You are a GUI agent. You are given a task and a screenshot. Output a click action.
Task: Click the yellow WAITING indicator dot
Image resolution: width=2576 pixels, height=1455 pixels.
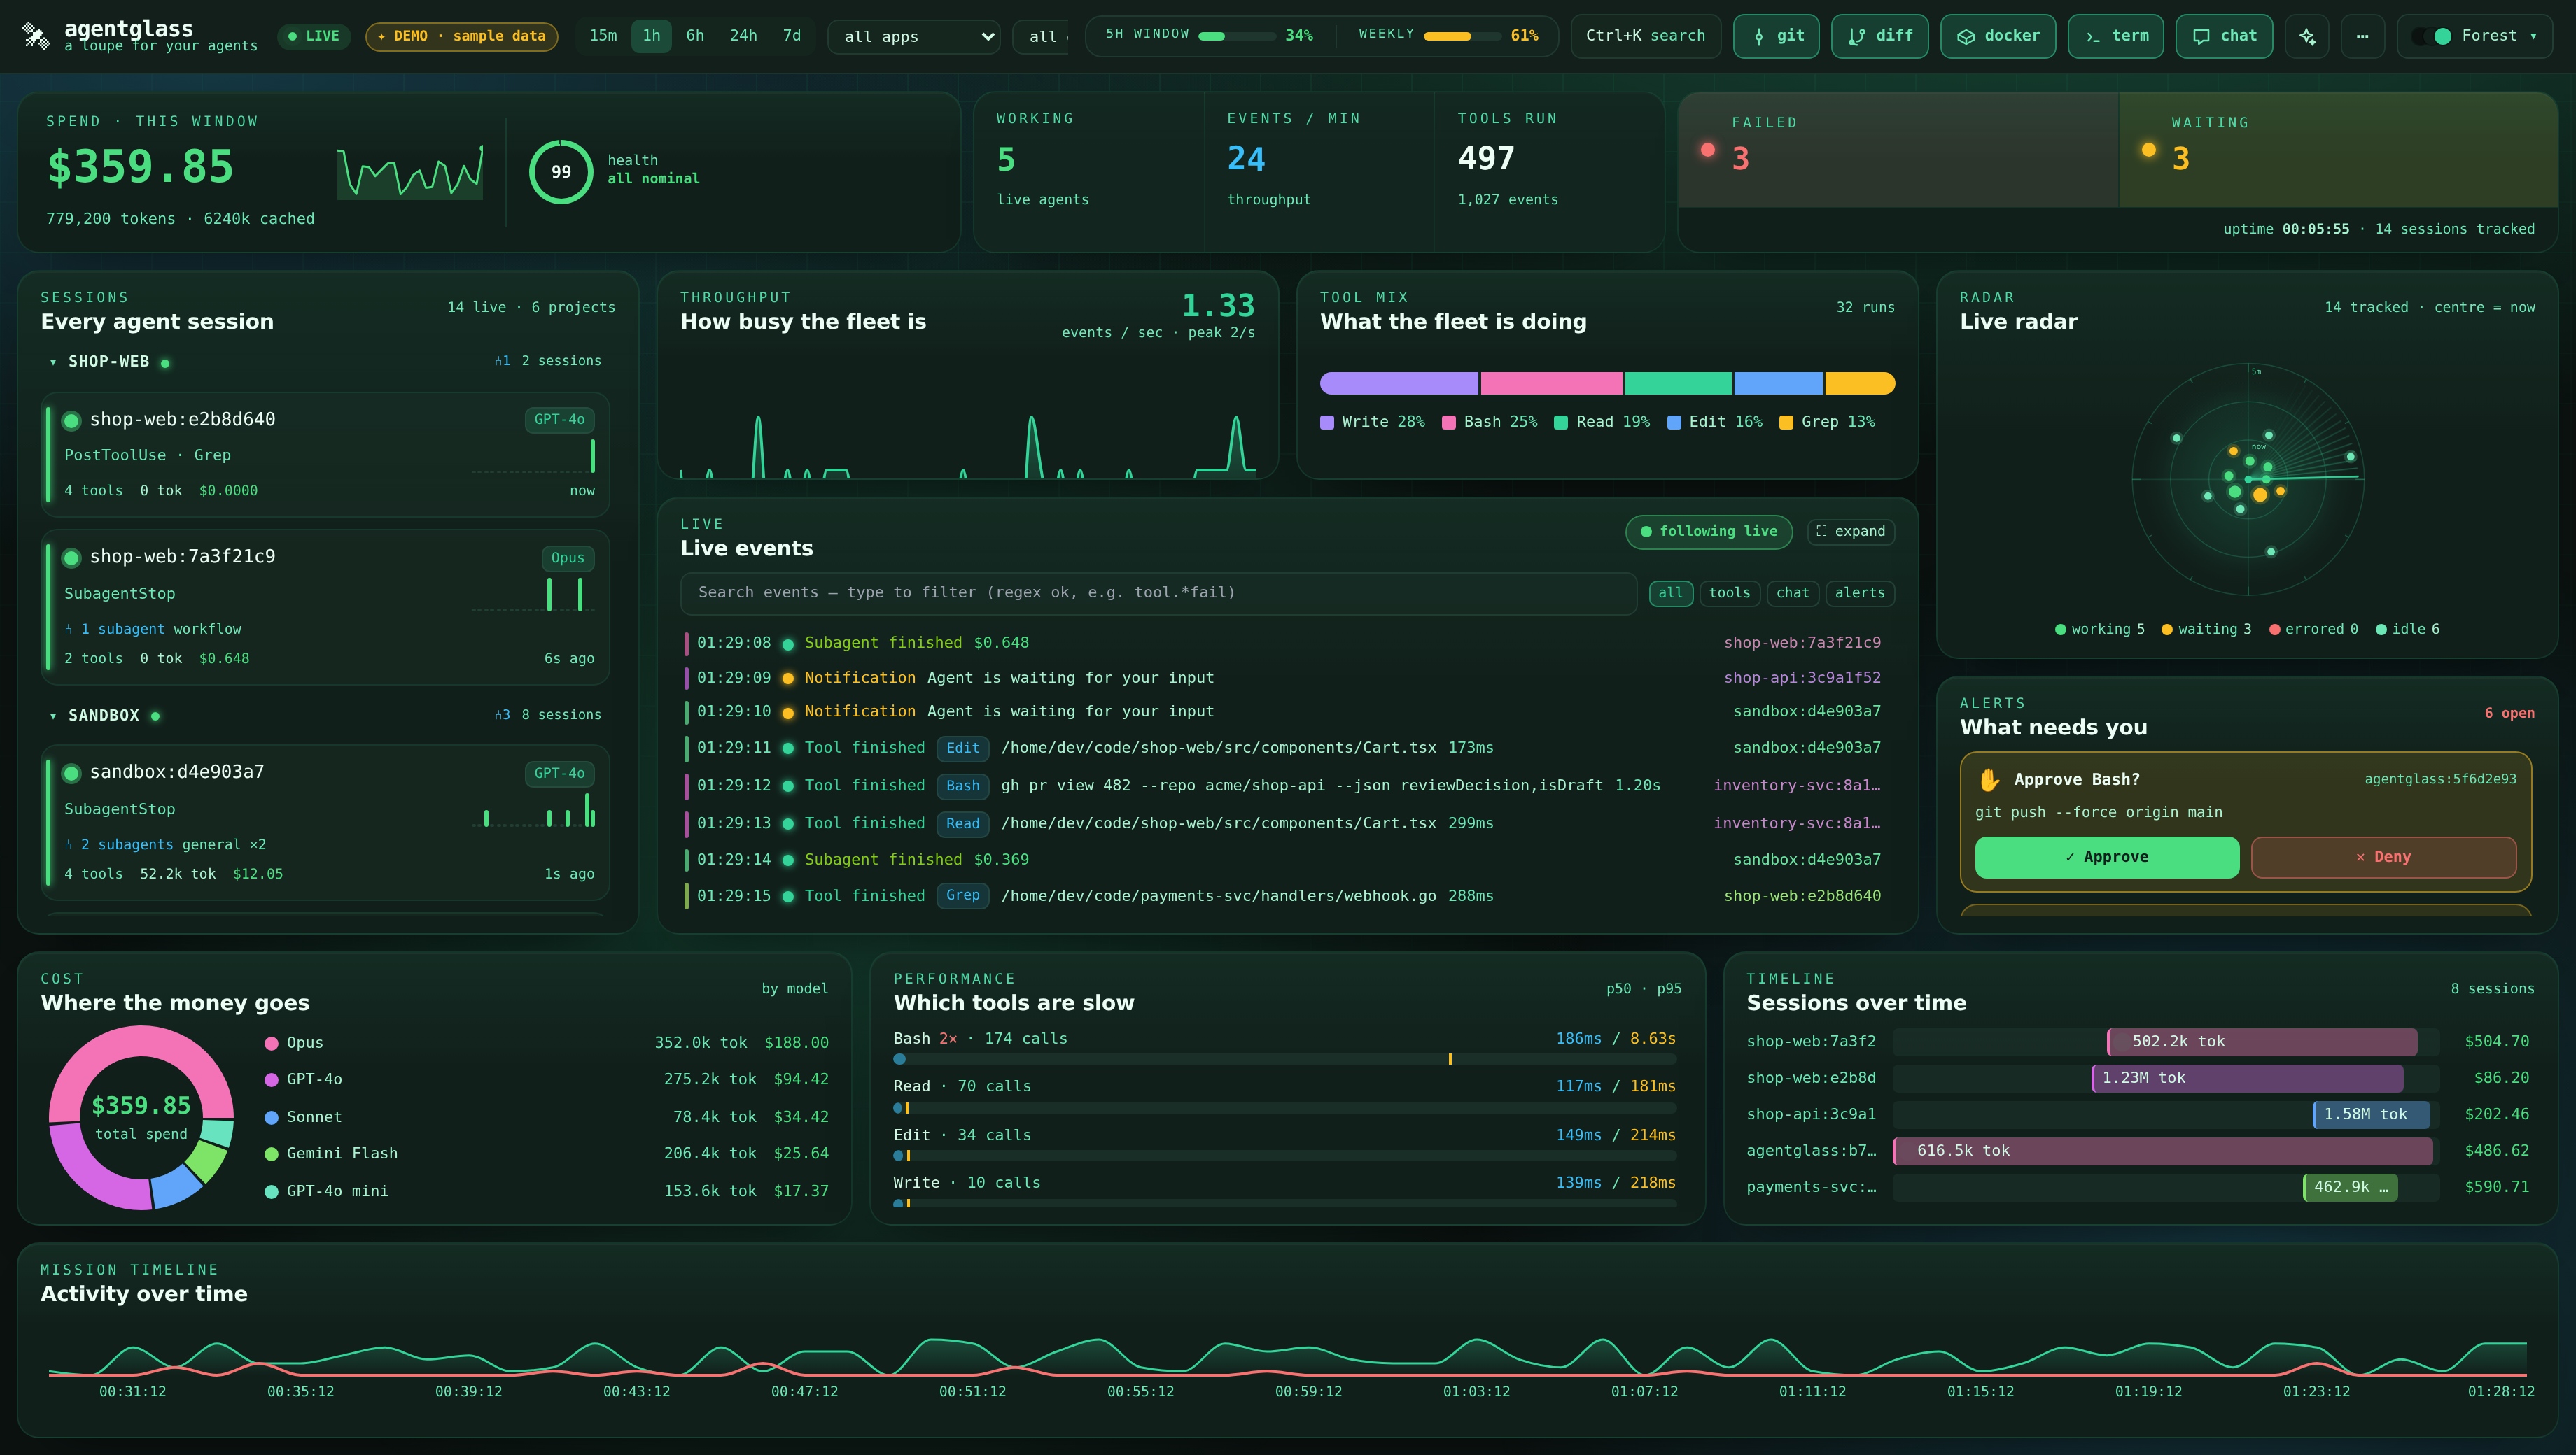tap(2148, 150)
